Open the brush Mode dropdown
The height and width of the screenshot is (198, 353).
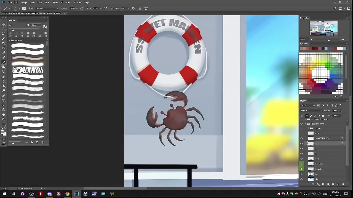(x=47, y=8)
